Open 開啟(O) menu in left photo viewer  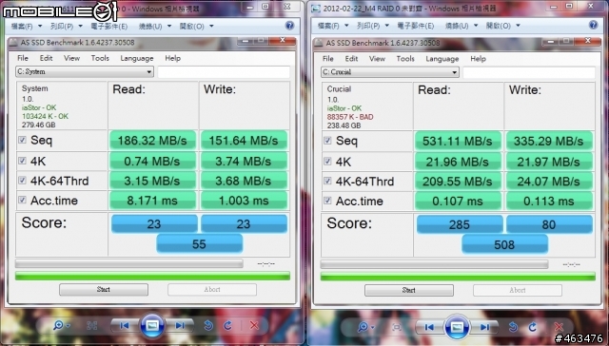[196, 27]
